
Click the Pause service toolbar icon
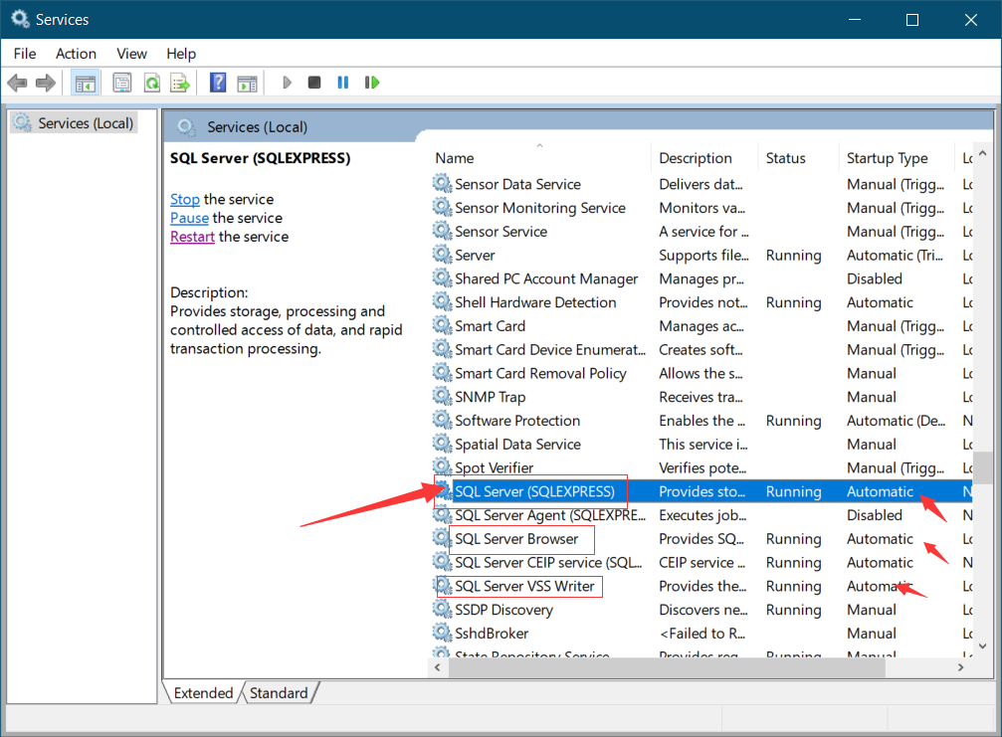coord(342,82)
